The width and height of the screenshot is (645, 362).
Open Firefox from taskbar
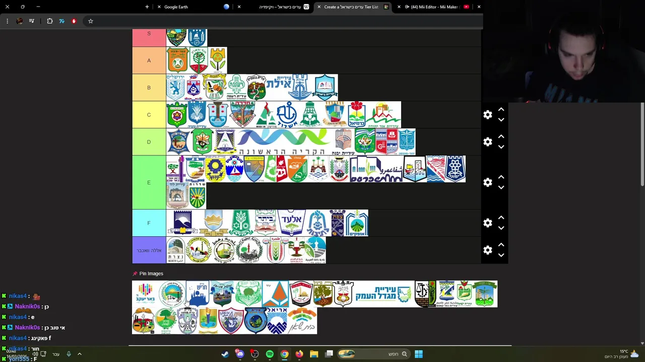pyautogui.click(x=299, y=354)
